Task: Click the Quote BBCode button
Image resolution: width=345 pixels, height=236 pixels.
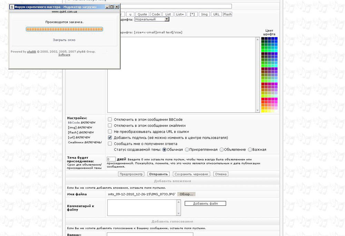Action: point(142,14)
